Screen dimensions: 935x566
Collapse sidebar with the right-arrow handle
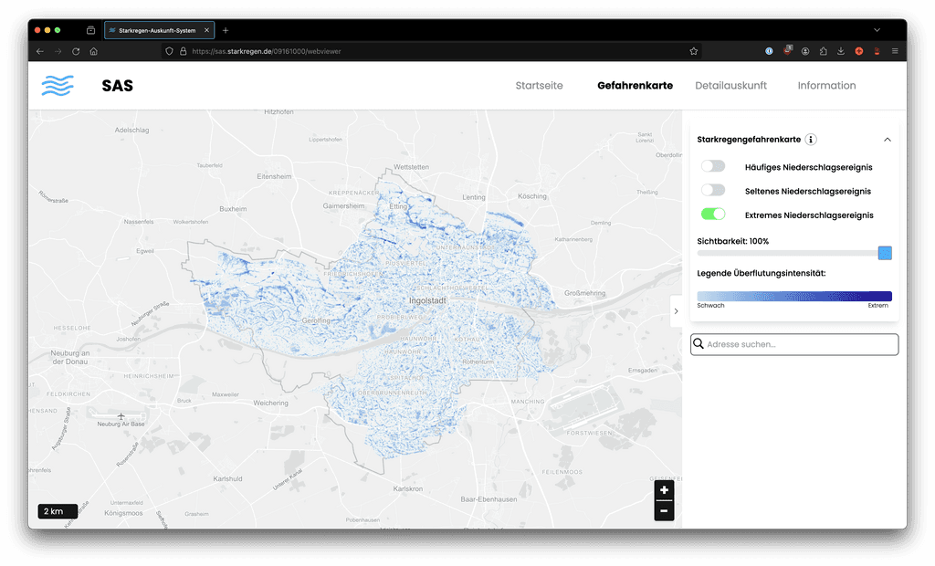click(x=676, y=311)
